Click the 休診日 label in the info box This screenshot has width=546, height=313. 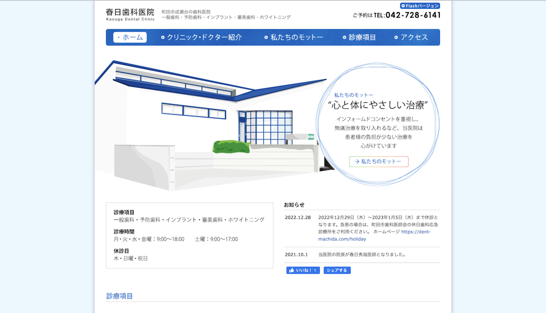pyautogui.click(x=121, y=251)
